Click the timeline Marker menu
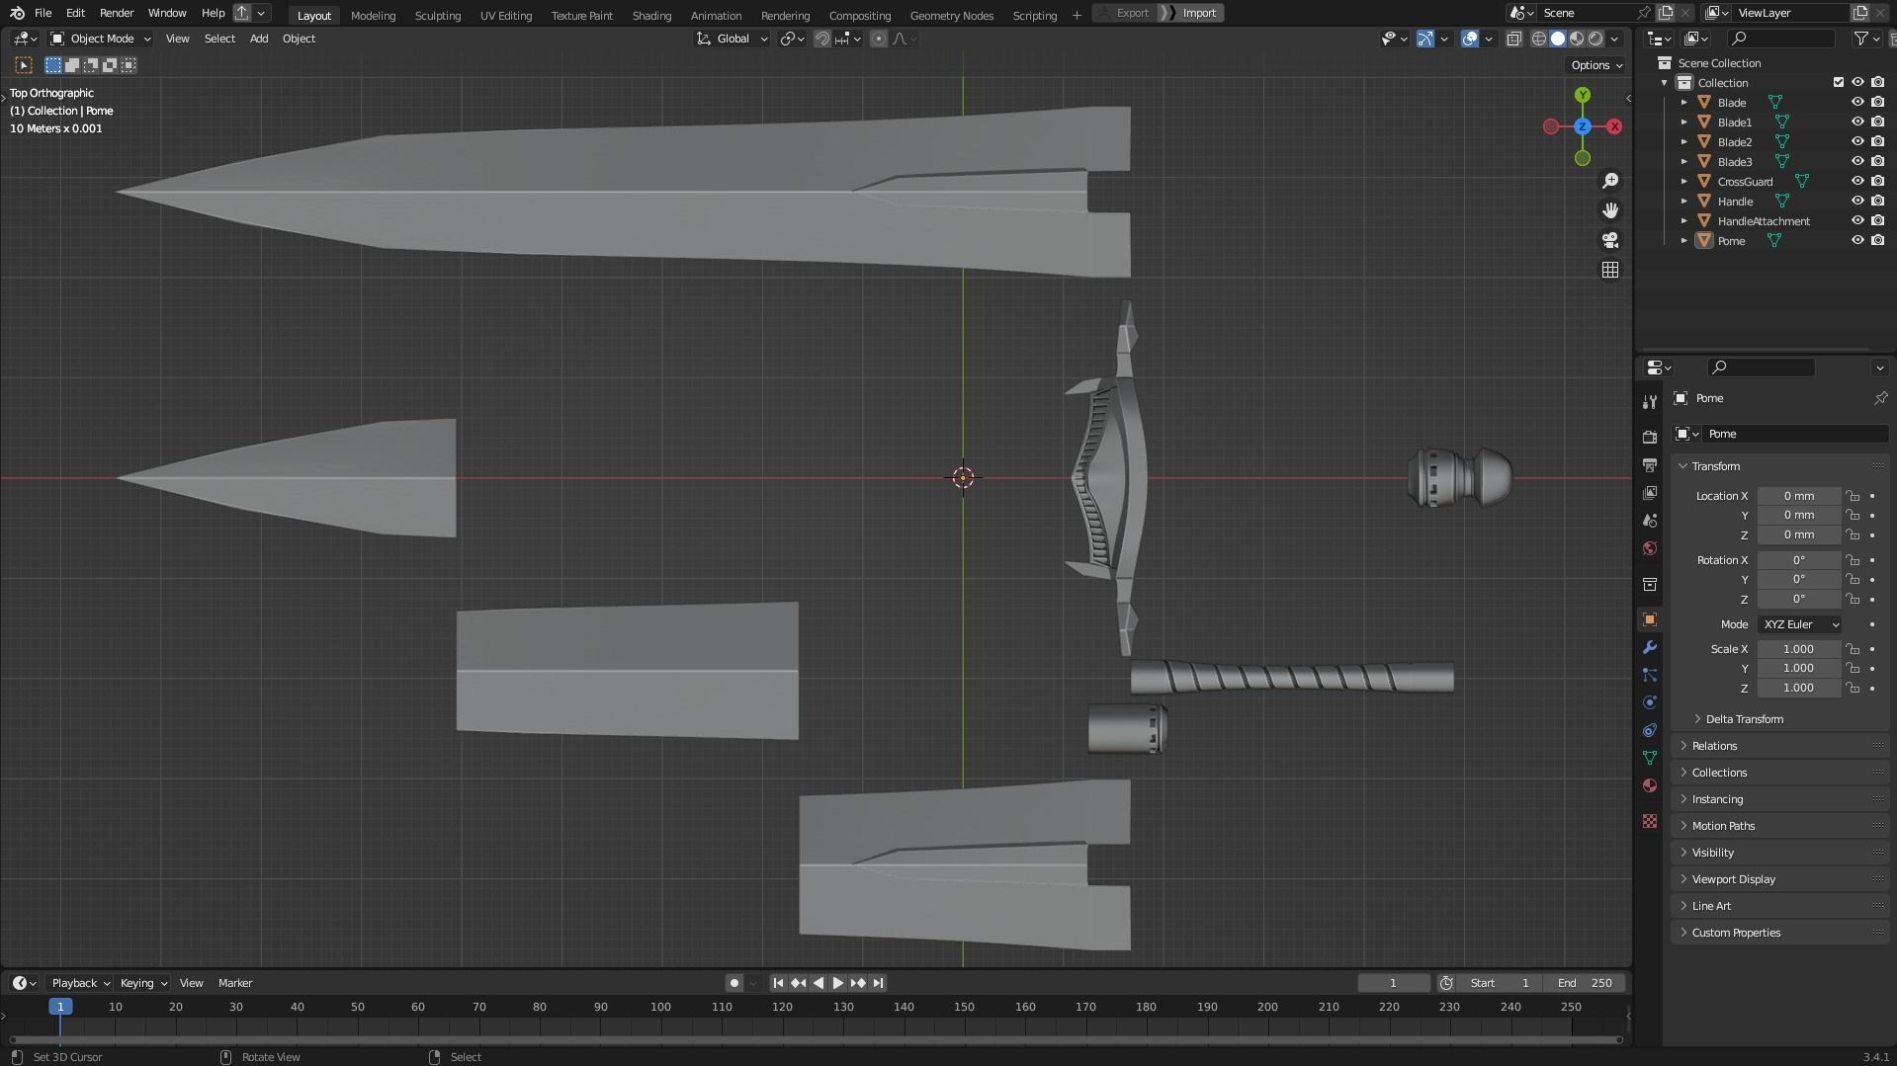 pyautogui.click(x=235, y=983)
